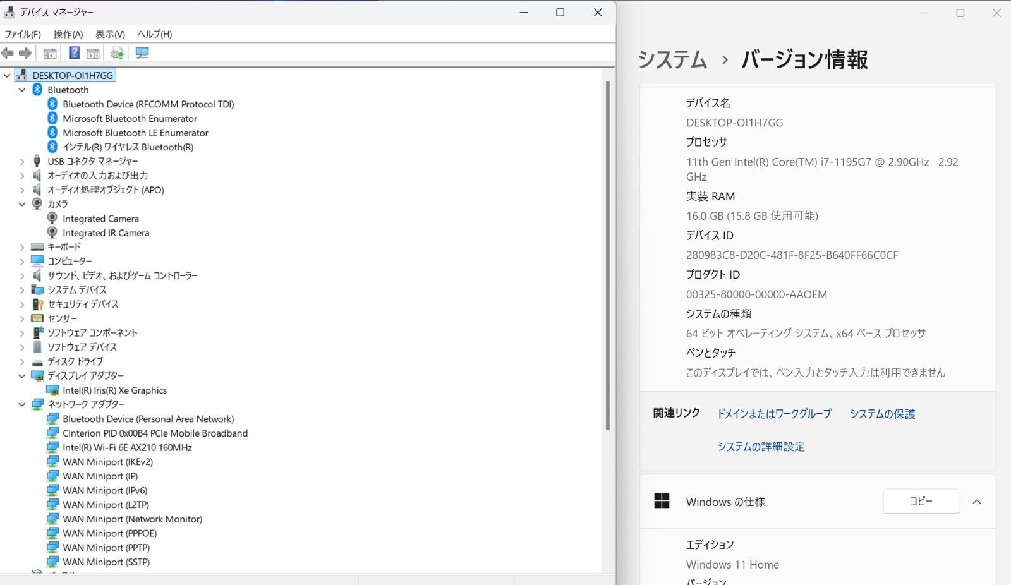Select WAN Miniport (IP) adapter

(100, 476)
